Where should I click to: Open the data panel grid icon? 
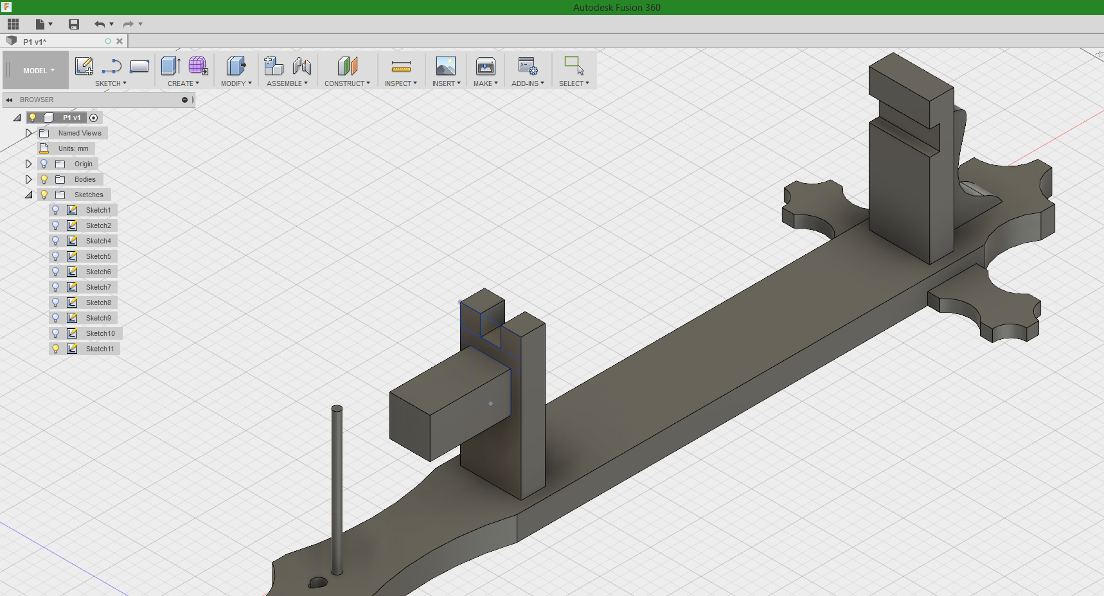(x=13, y=24)
